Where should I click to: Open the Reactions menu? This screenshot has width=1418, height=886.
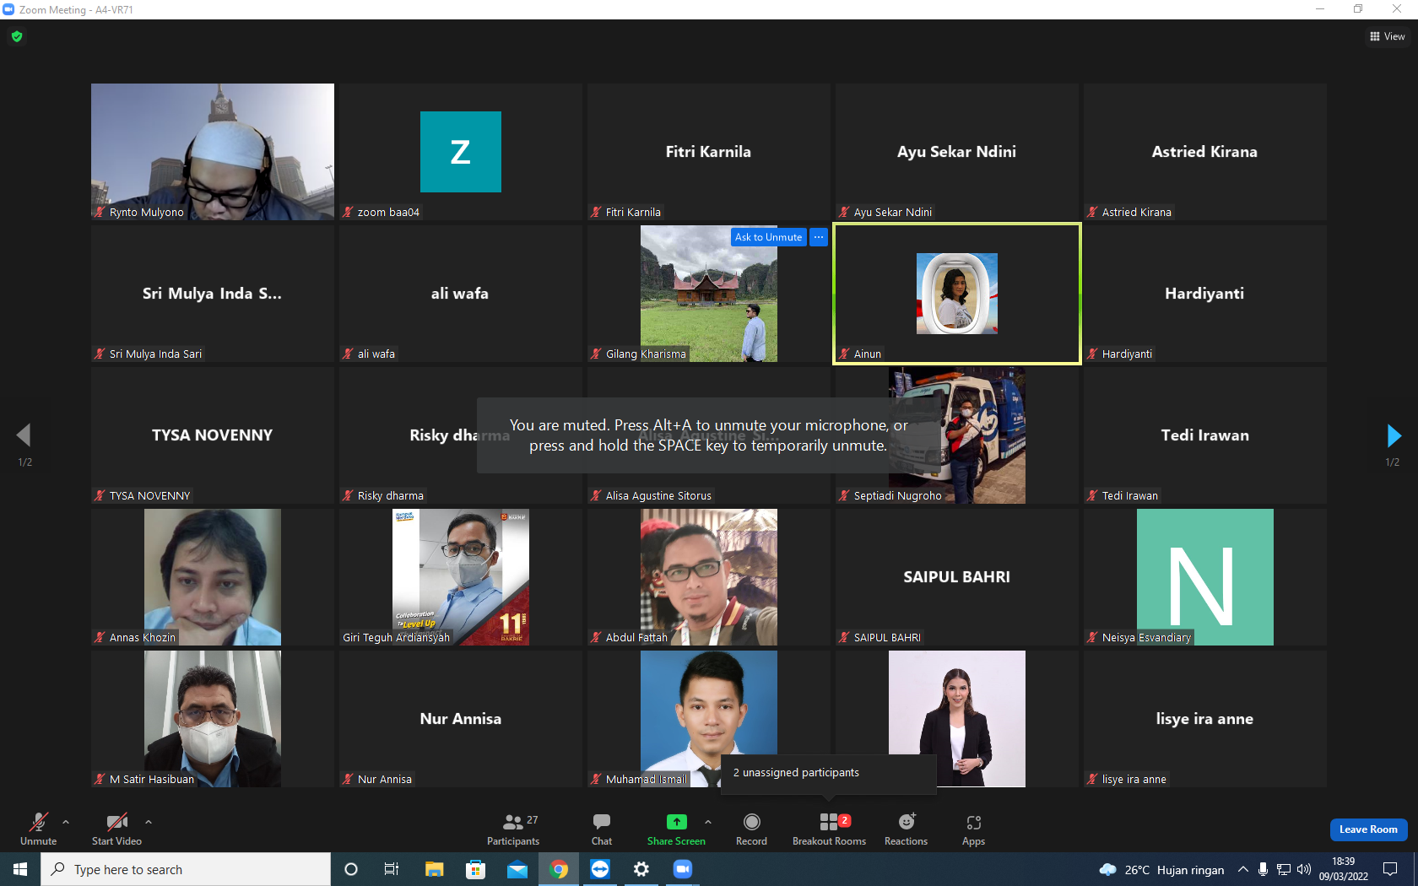tap(906, 829)
